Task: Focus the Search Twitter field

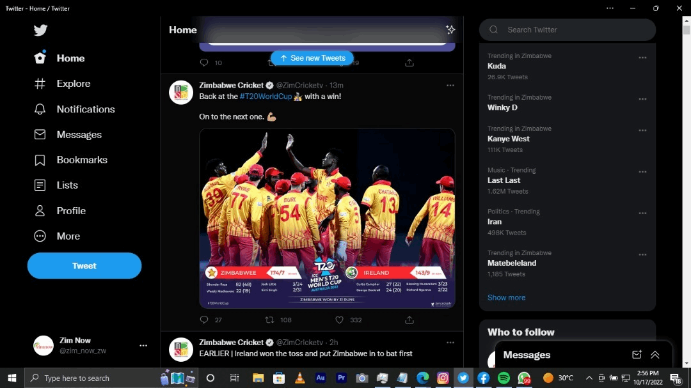Action: [568, 30]
